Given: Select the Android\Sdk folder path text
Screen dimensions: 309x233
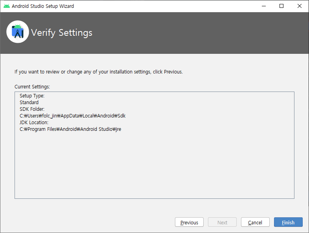Looking at the screenshot, I should click(72, 116).
